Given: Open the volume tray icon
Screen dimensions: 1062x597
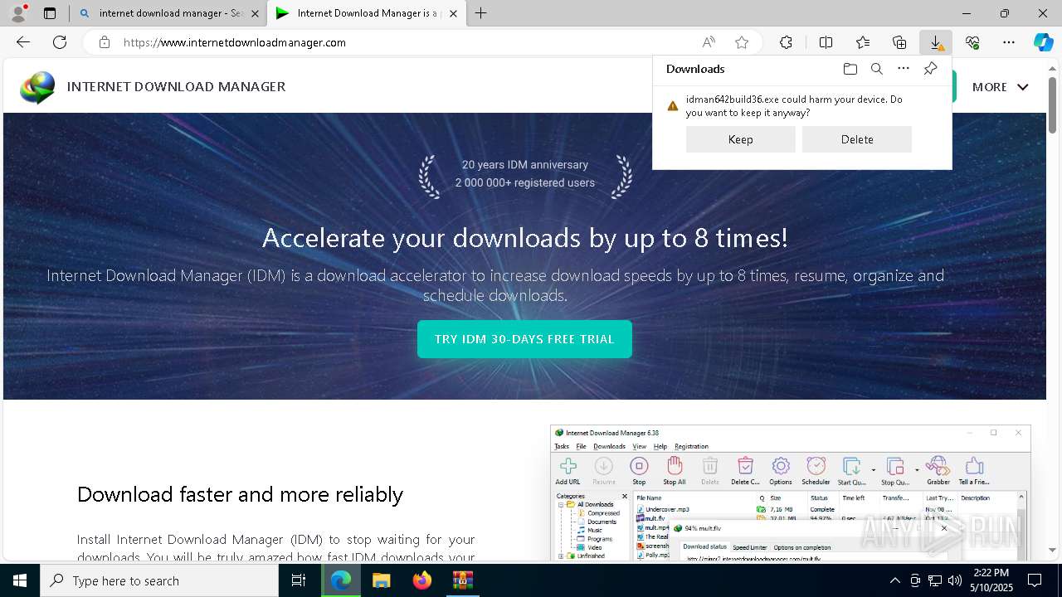Looking at the screenshot, I should coord(954,580).
